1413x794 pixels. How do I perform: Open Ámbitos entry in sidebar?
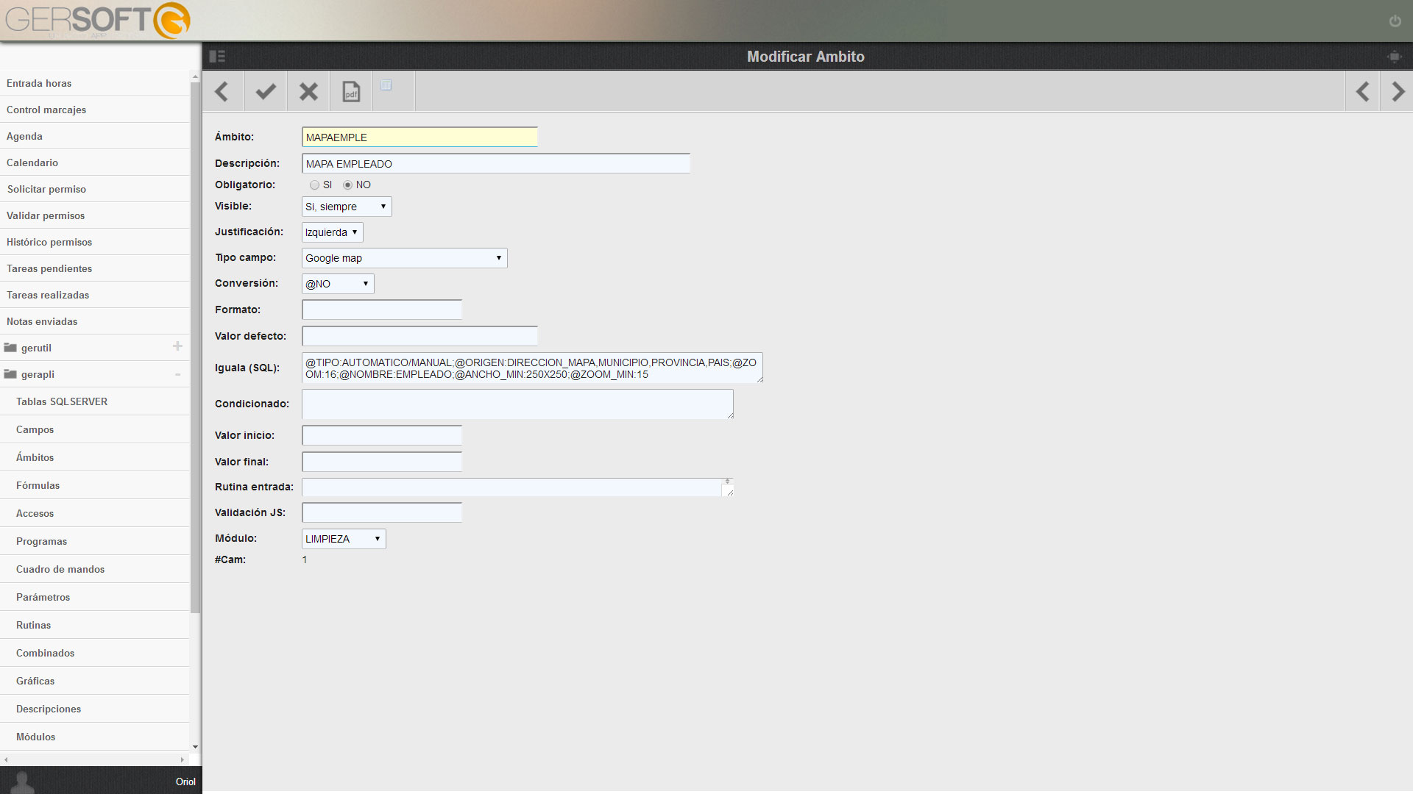click(x=95, y=457)
